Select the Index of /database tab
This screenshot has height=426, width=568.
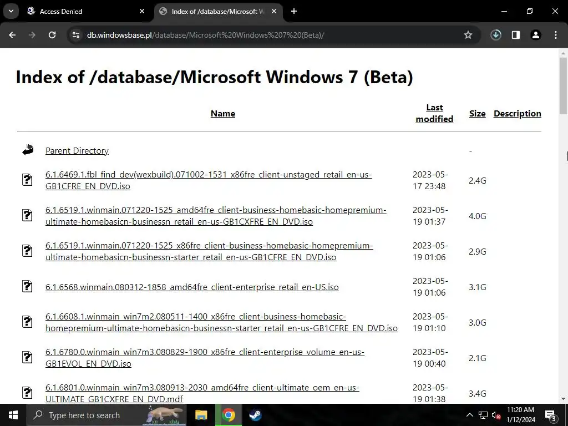tap(217, 12)
